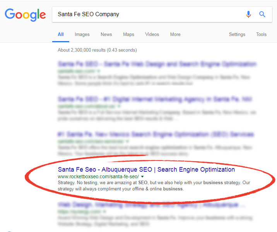Open the #1 Santa Fe, New Mexico SEO Services result

click(x=156, y=135)
